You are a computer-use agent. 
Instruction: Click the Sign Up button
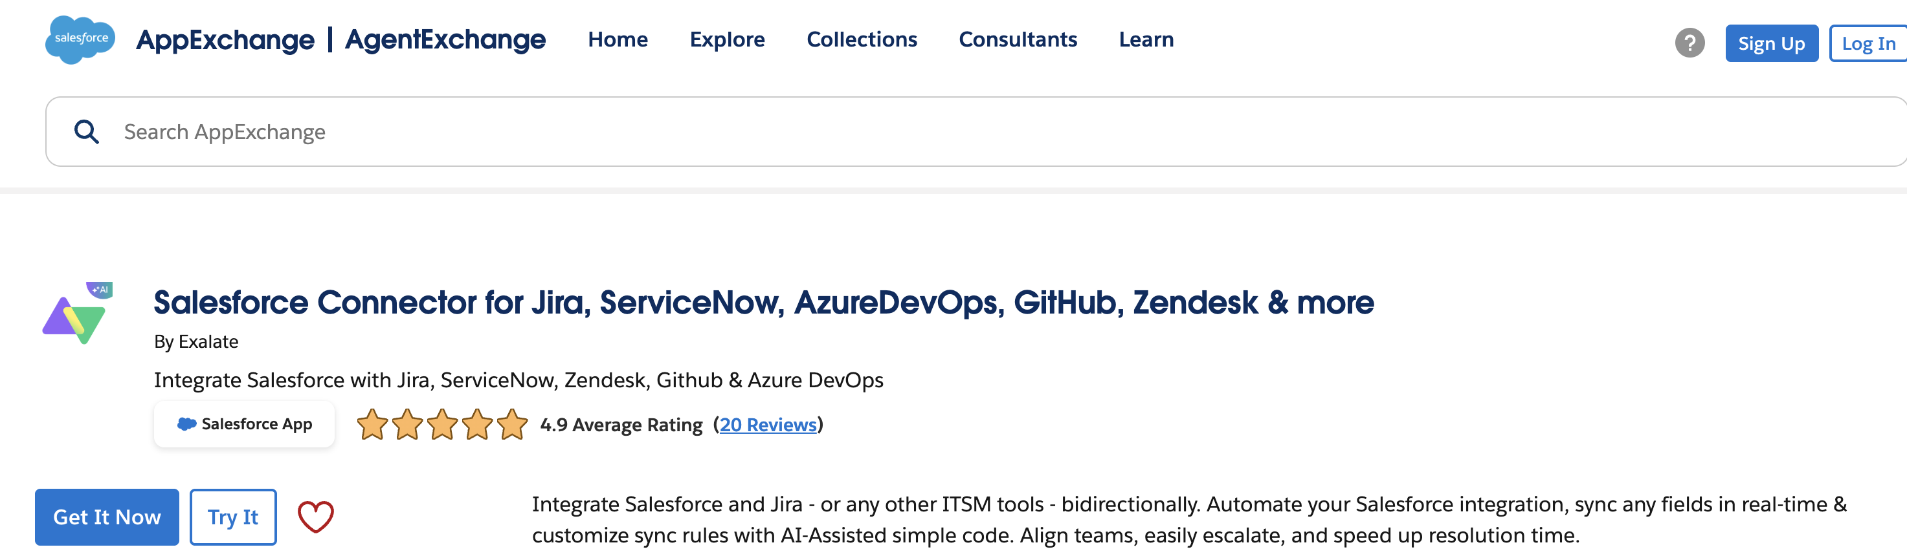click(x=1772, y=43)
